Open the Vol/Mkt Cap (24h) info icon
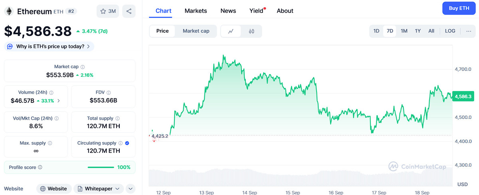479x195 pixels. pos(56,118)
